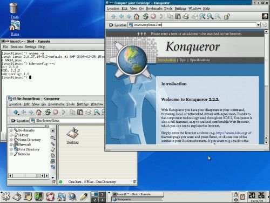Image resolution: width=270 pixels, height=203 pixels.
Task: Click sidebar Home house icon button
Action: (52, 155)
